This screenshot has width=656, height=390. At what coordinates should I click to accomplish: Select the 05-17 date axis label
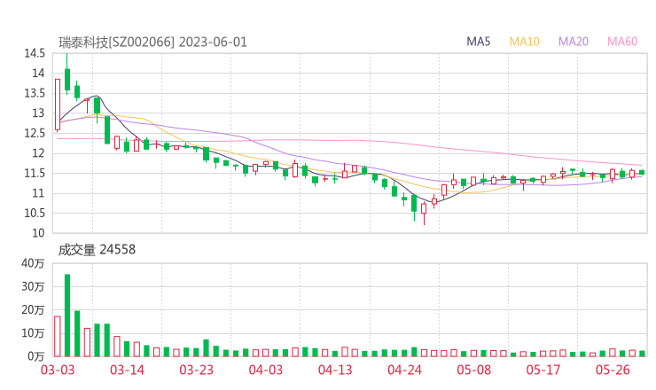[543, 370]
